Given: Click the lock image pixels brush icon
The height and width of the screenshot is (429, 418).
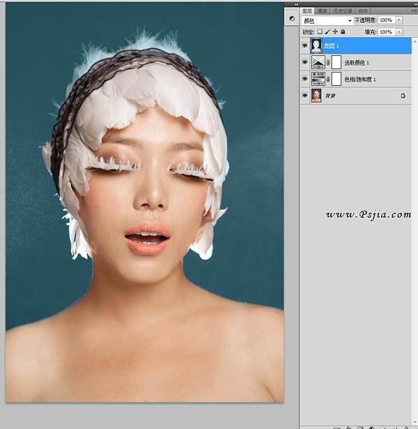Looking at the screenshot, I should point(327,32).
